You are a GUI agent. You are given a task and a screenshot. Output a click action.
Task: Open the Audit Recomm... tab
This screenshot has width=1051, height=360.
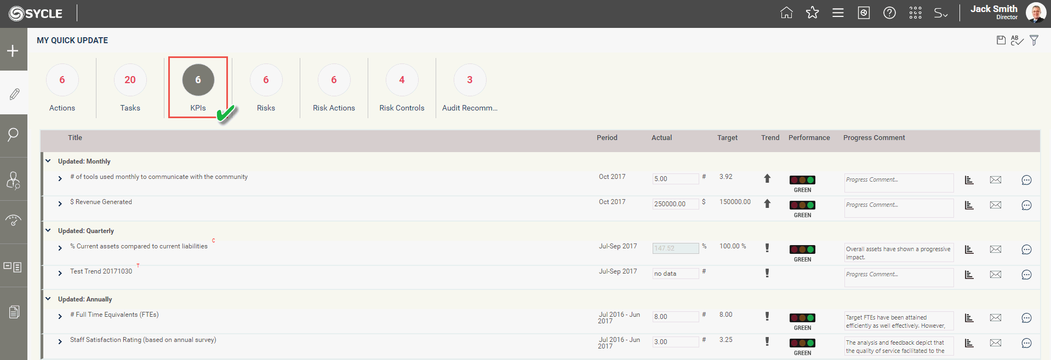click(470, 88)
